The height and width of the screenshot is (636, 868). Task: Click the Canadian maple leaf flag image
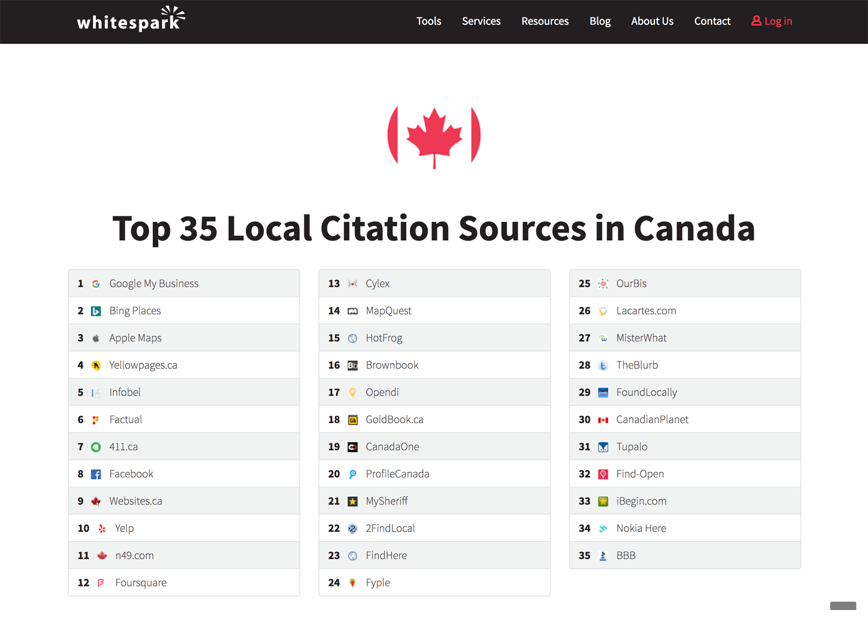coord(434,137)
